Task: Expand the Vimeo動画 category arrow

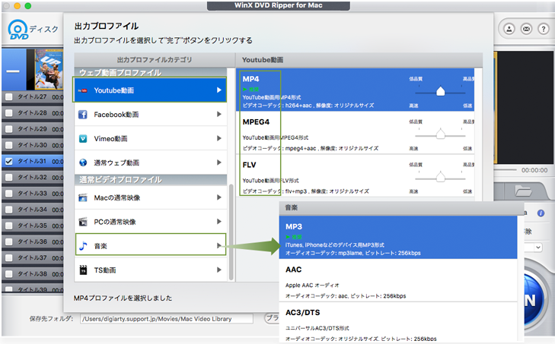Action: (219, 138)
